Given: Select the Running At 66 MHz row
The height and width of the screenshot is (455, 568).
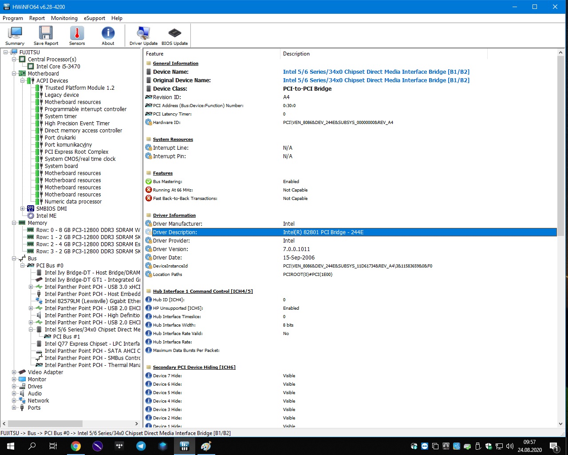Looking at the screenshot, I should 351,190.
